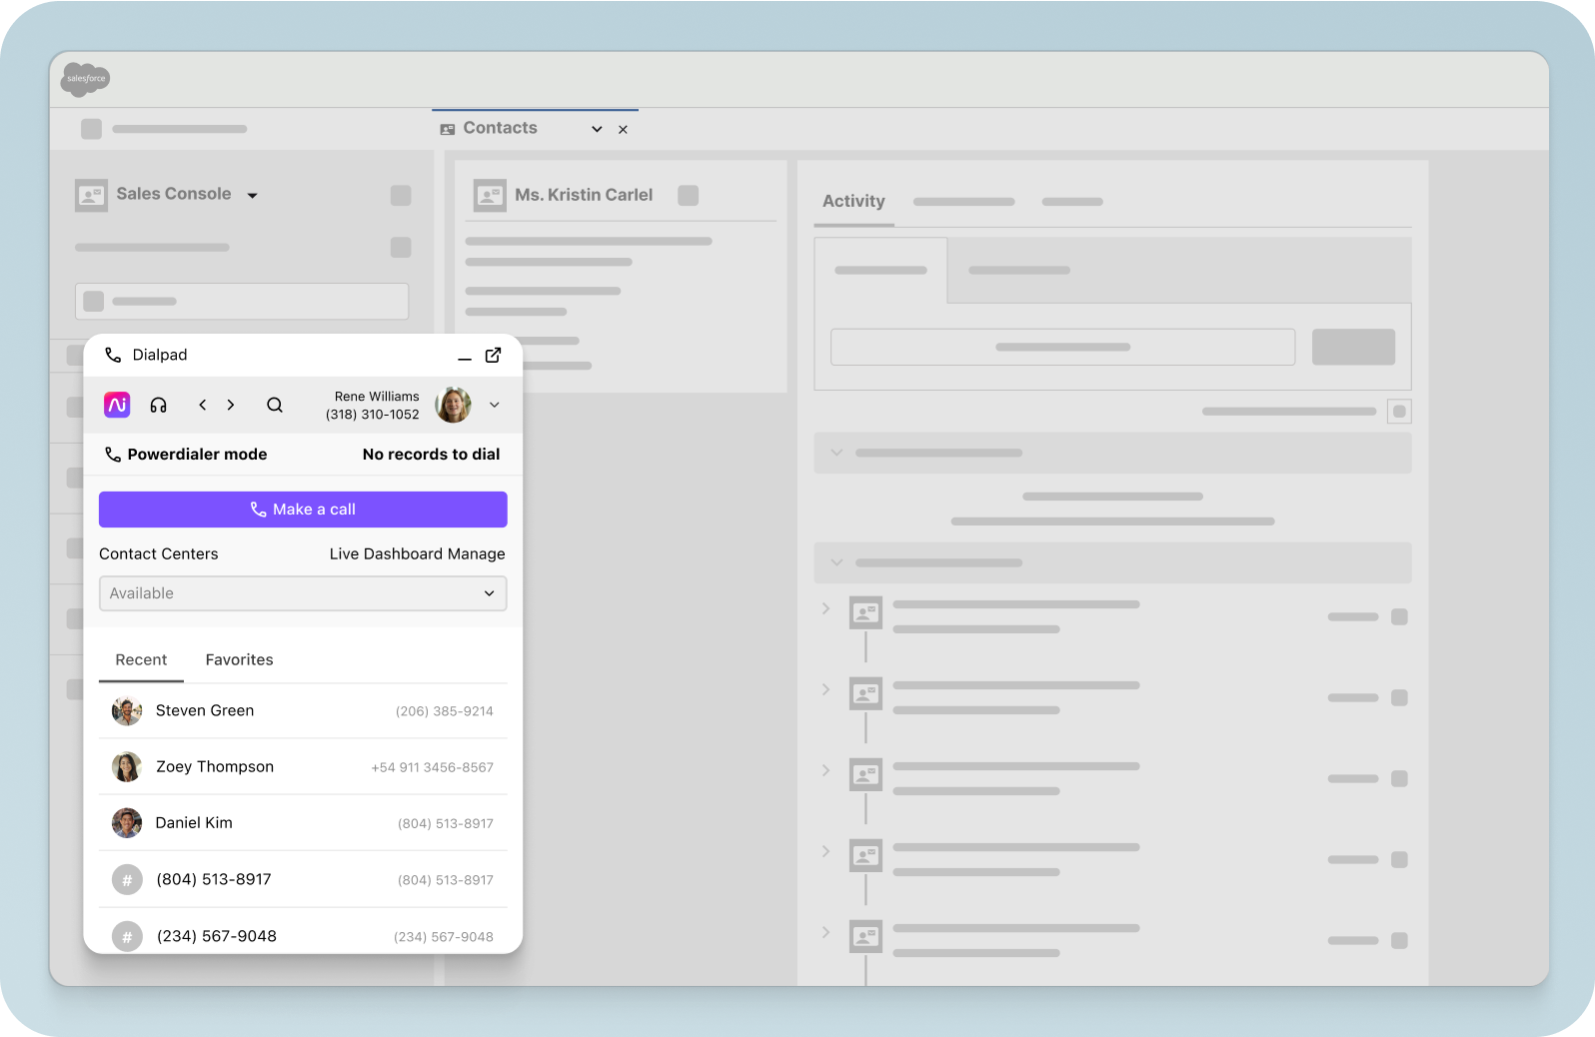Expand the first activity timeline item

tap(825, 608)
